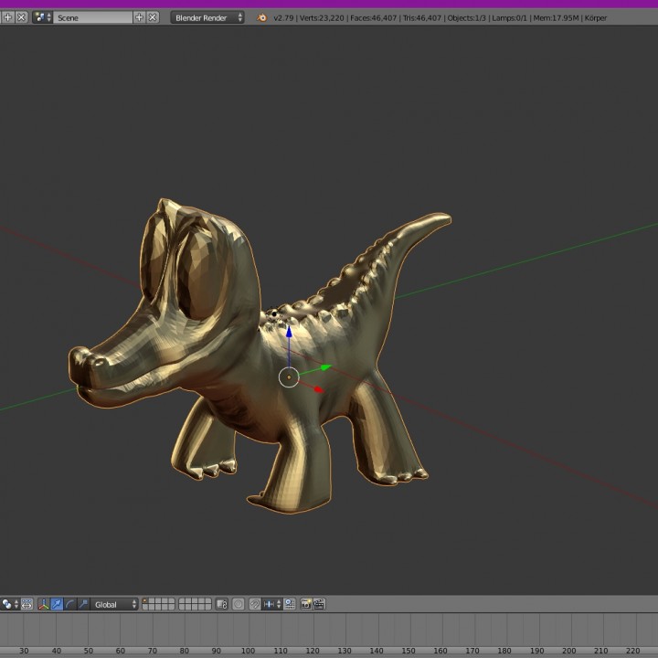The height and width of the screenshot is (658, 658).
Task: Enable snapping with the magnet icon
Action: pos(255,604)
